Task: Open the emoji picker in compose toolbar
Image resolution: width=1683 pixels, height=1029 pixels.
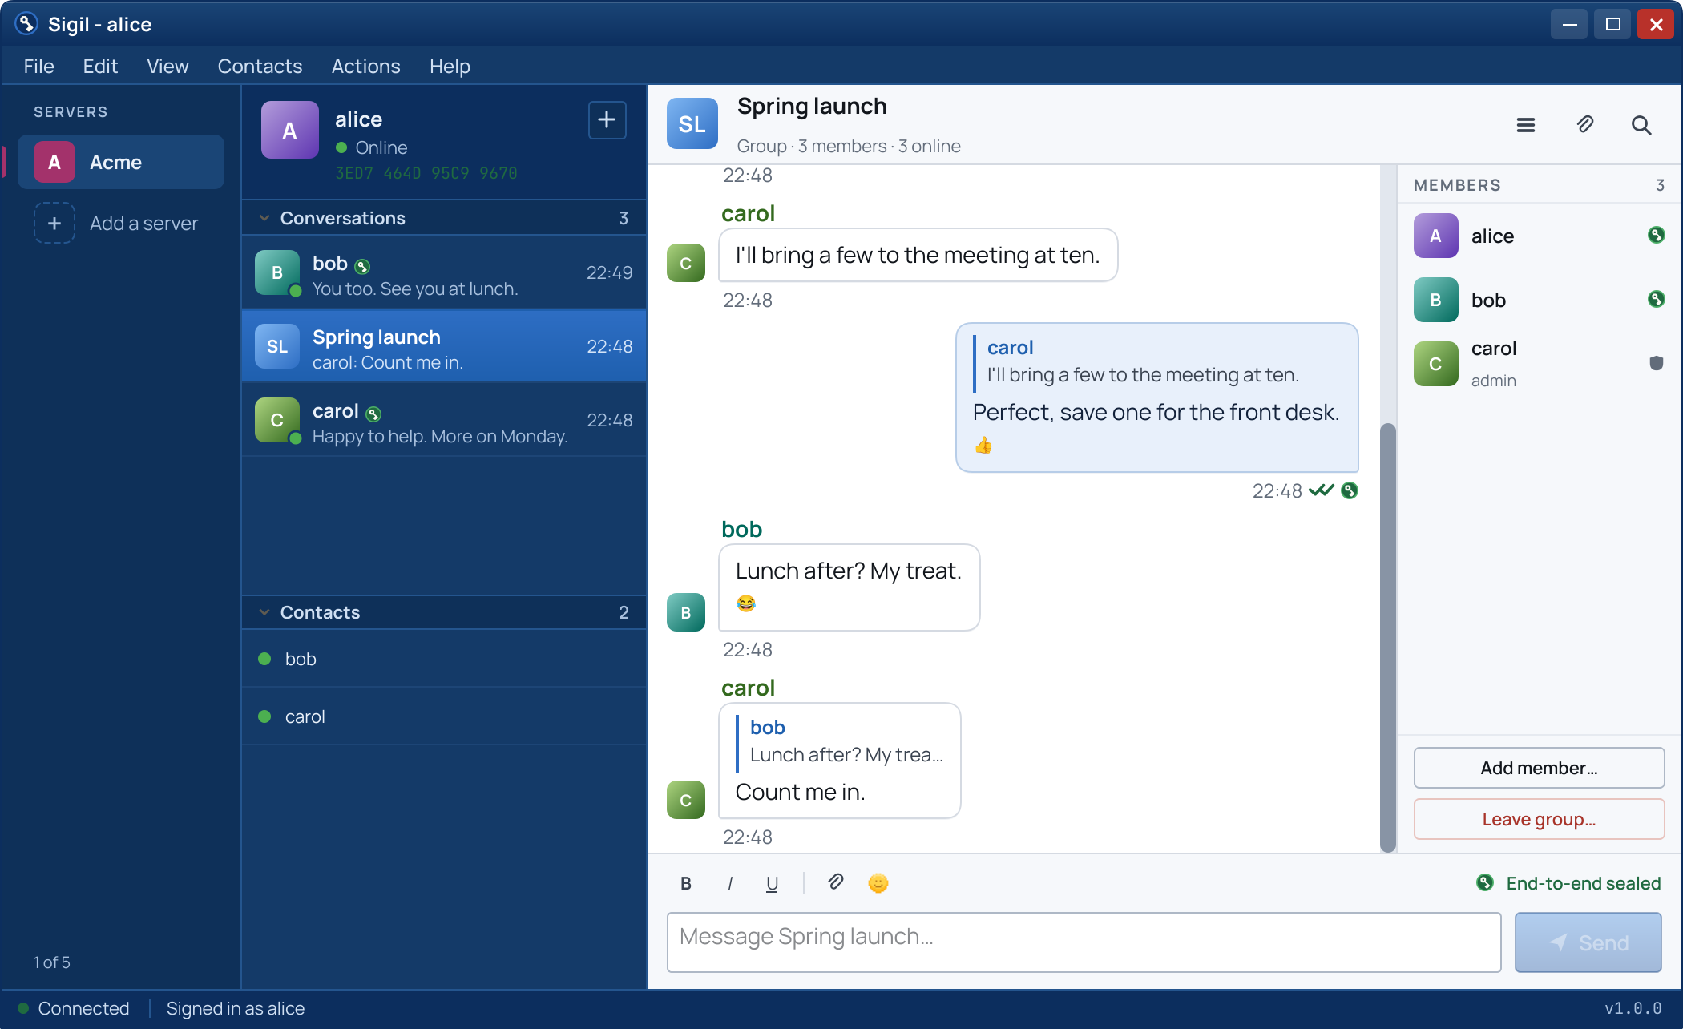Action: (x=878, y=882)
